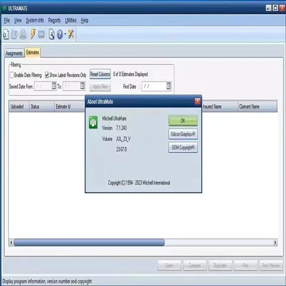
Task: Open Saved Date From calendar picker
Action: pyautogui.click(x=54, y=86)
